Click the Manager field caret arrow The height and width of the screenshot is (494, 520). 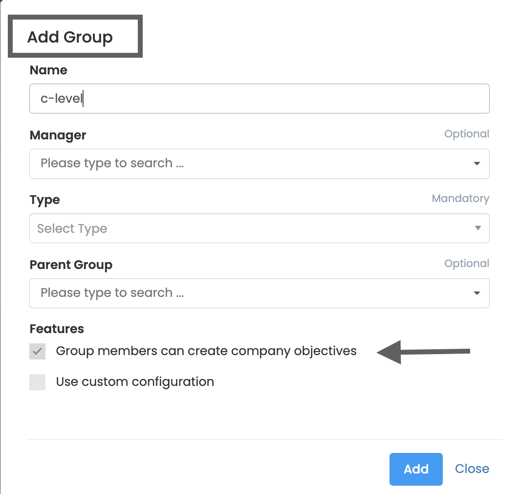(477, 163)
